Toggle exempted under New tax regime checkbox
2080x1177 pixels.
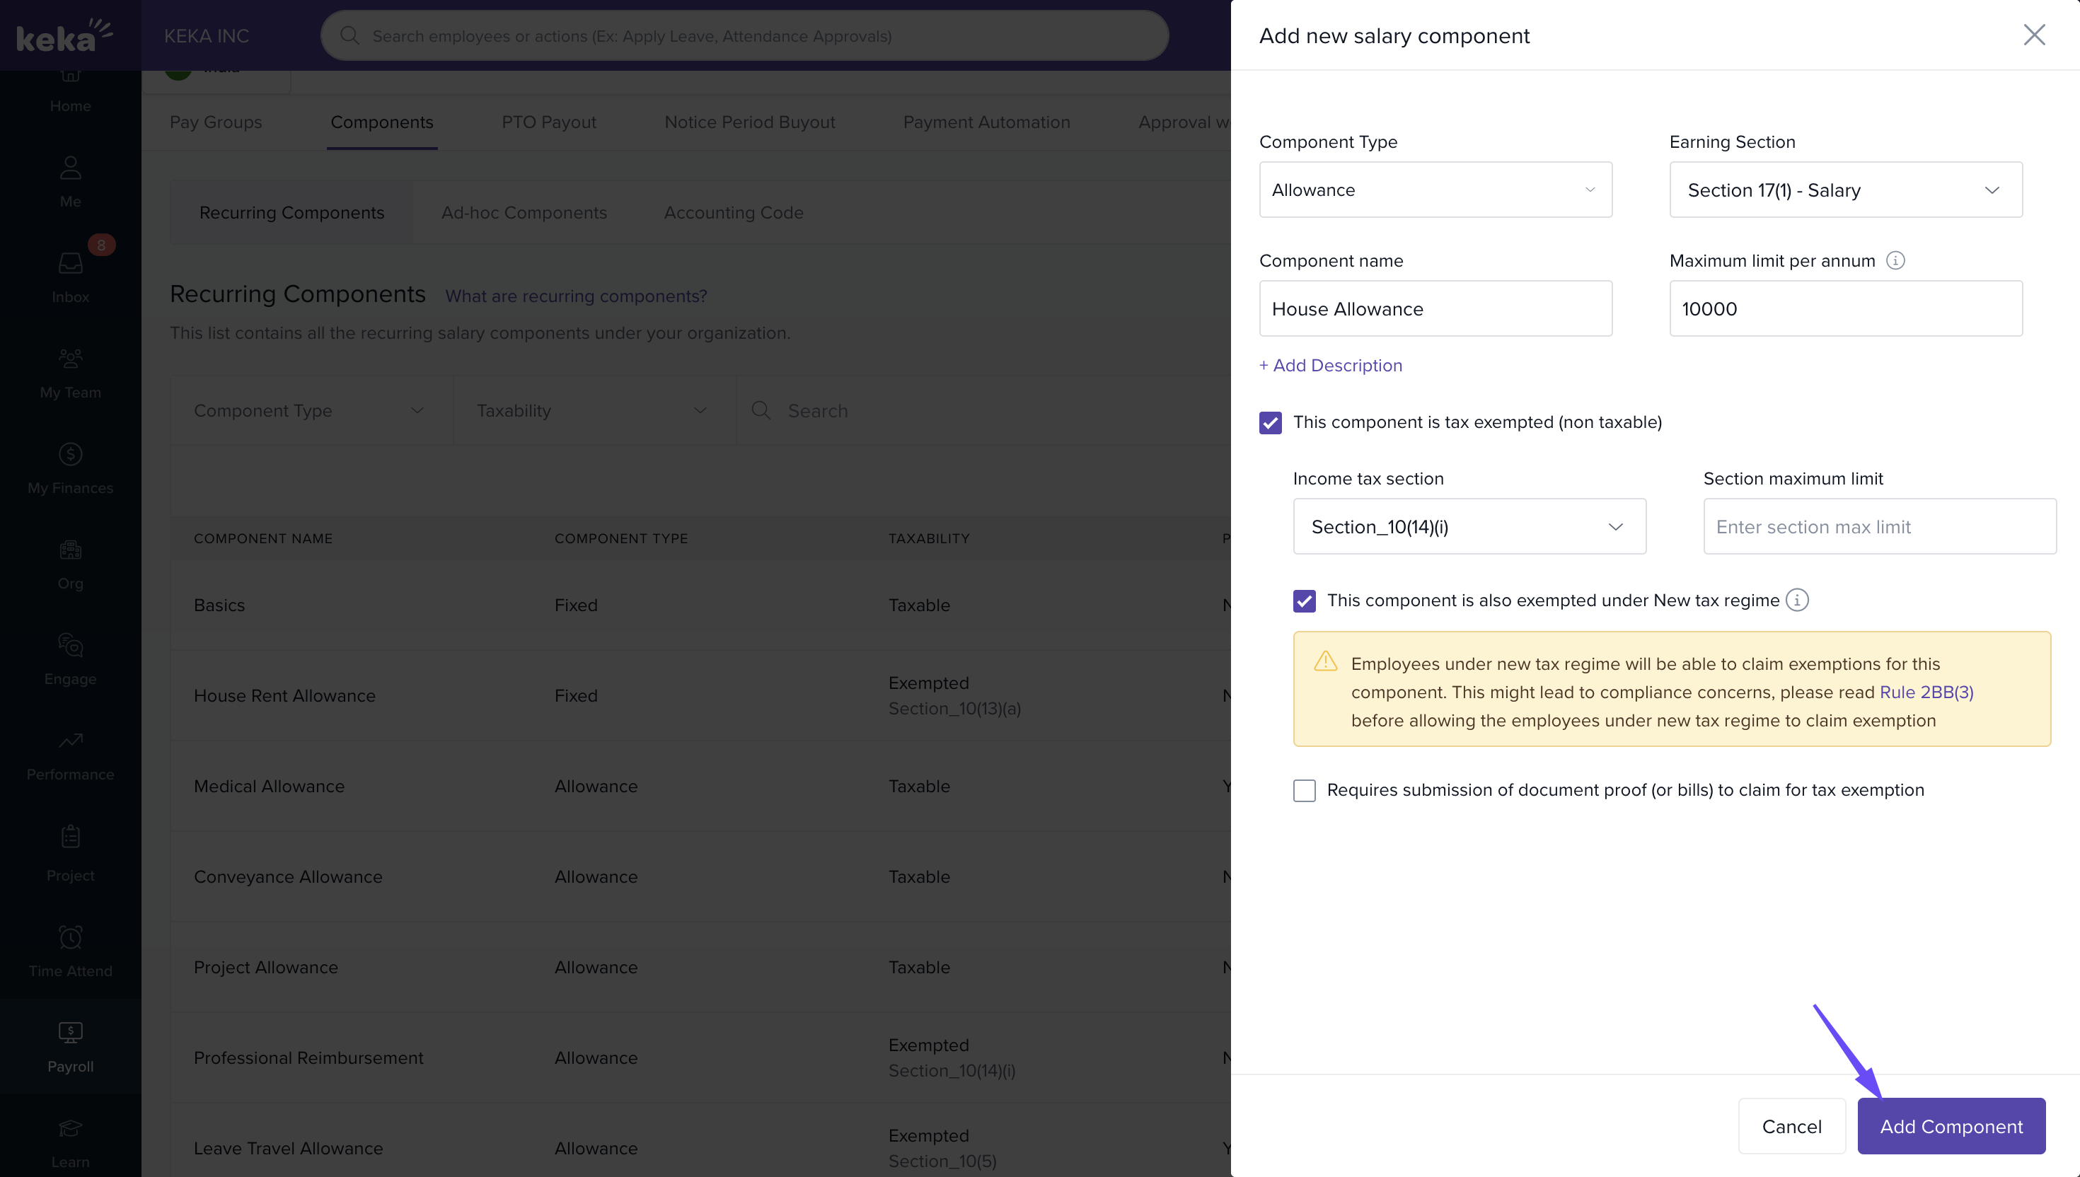1304,601
